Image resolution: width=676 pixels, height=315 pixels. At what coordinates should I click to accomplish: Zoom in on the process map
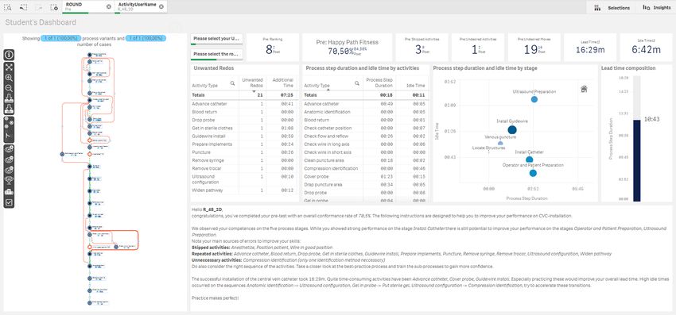pyautogui.click(x=9, y=78)
